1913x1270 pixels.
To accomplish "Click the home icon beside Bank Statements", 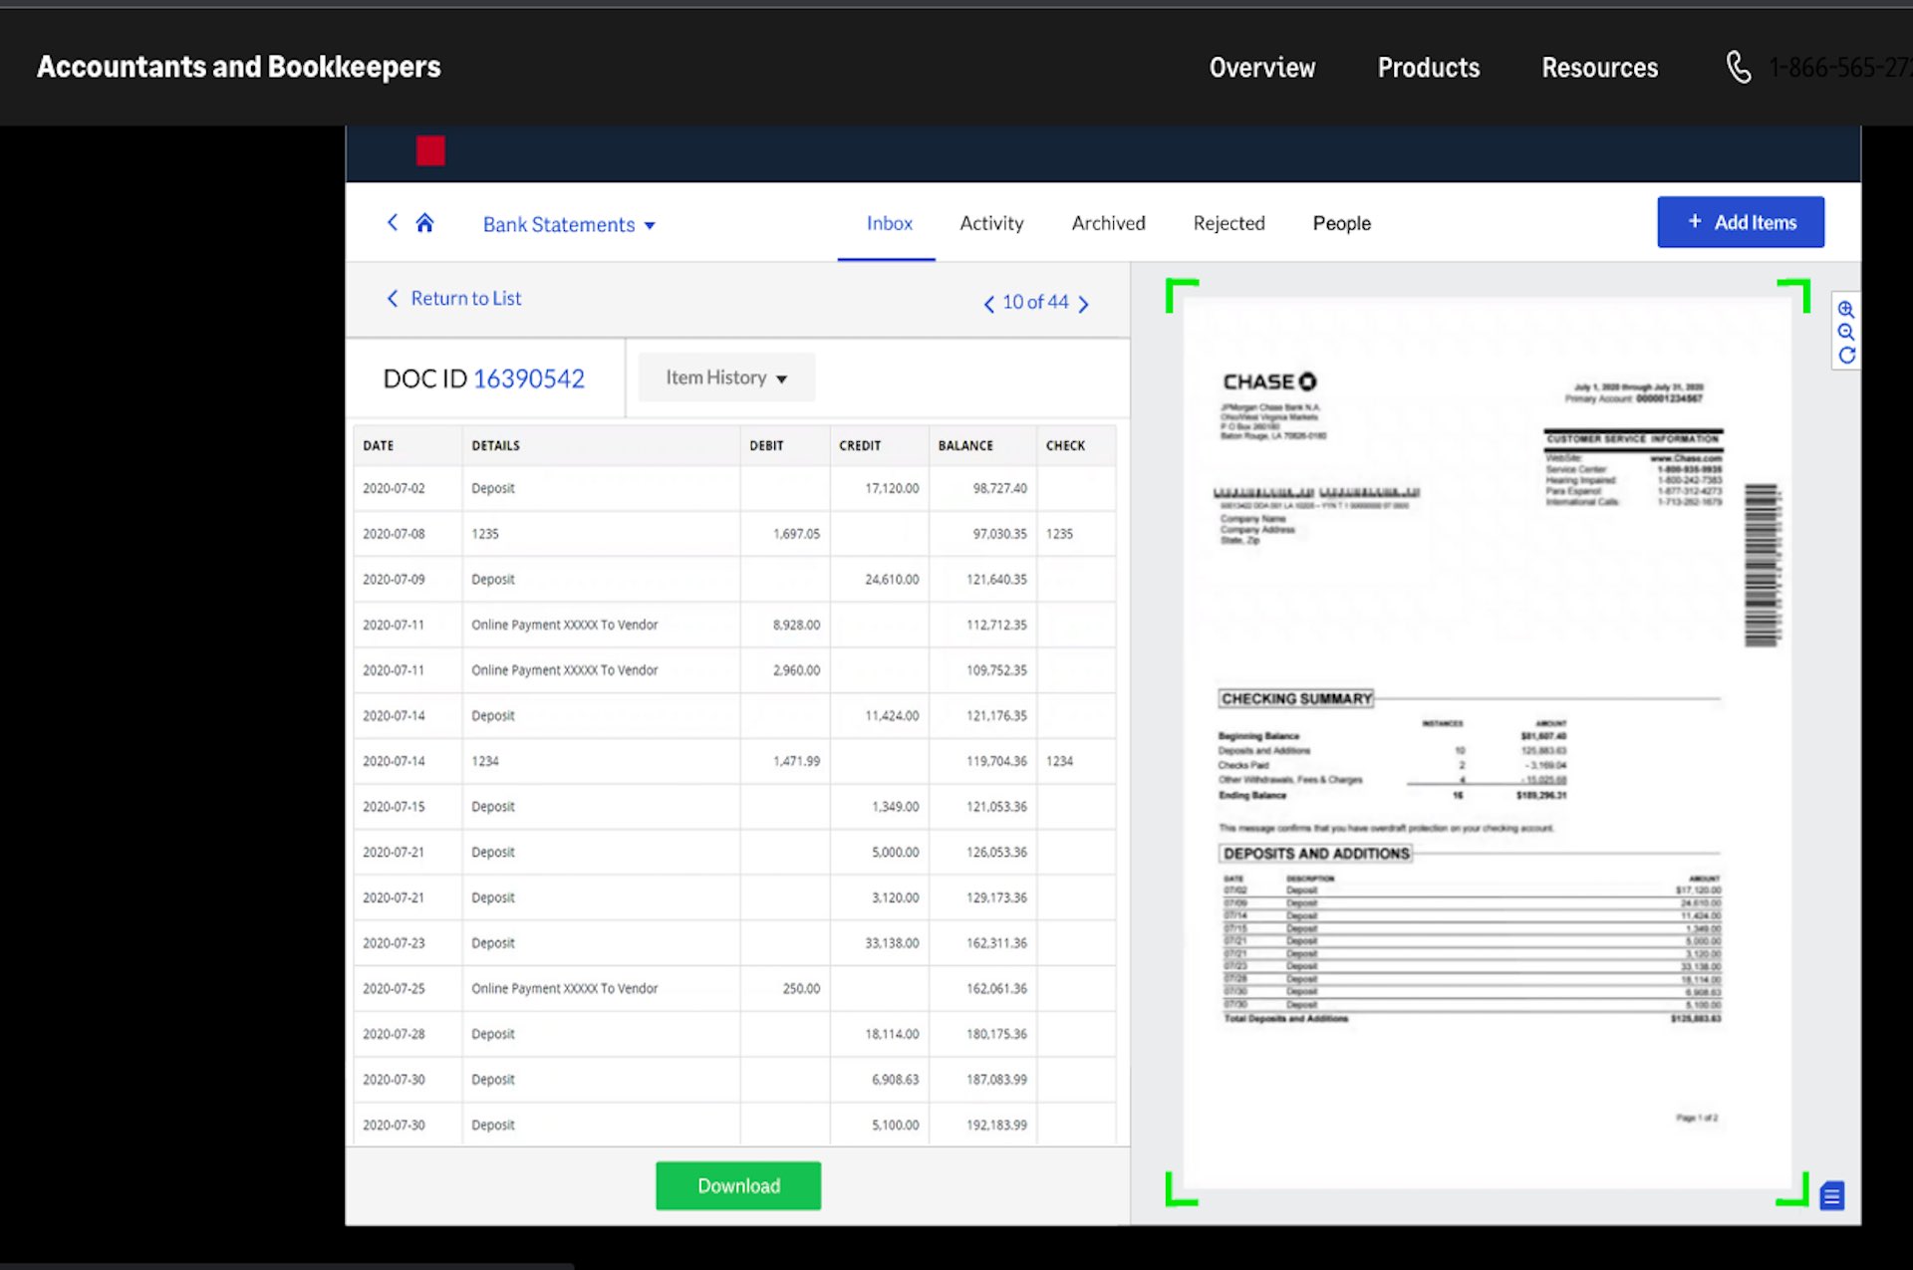I will (x=425, y=222).
